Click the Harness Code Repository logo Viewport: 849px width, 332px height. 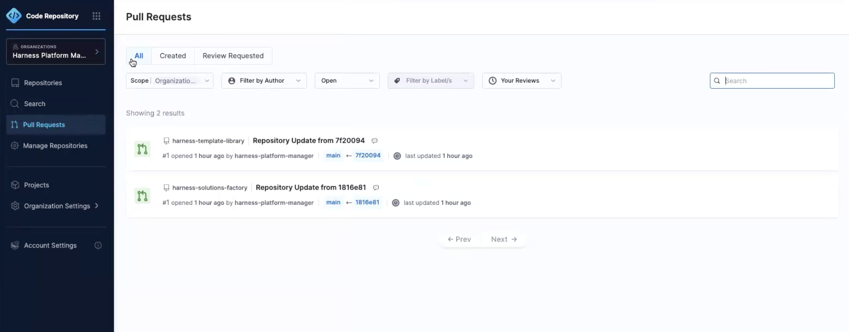click(14, 16)
